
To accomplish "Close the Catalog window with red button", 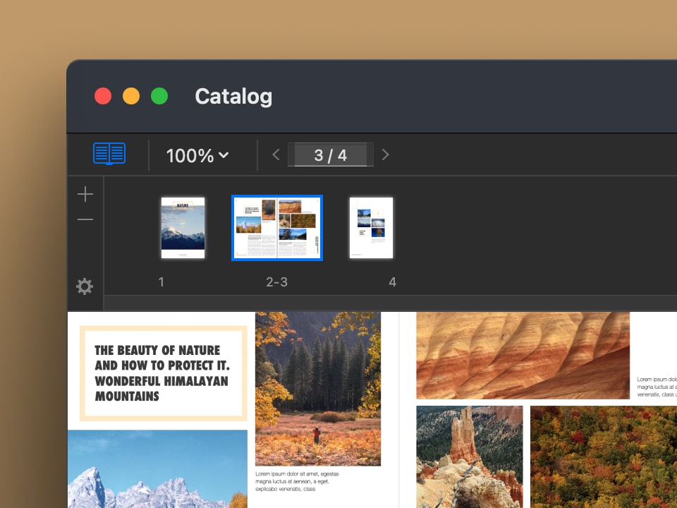I will pyautogui.click(x=103, y=96).
